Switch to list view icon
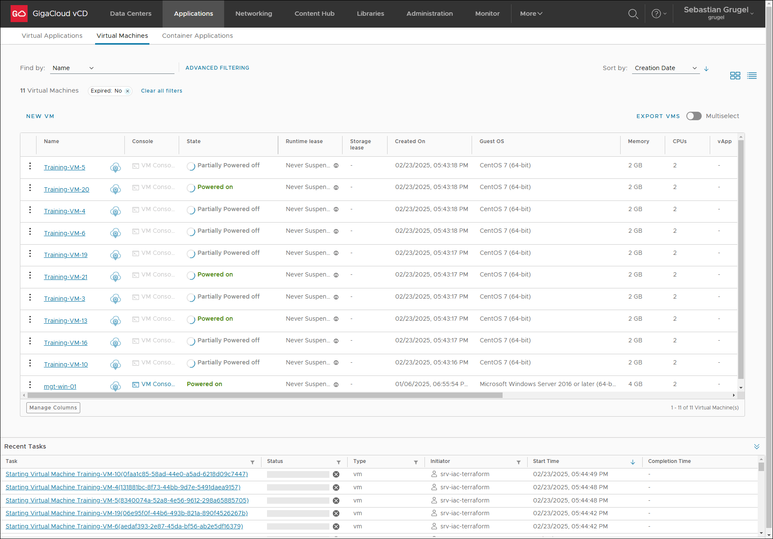 [752, 76]
